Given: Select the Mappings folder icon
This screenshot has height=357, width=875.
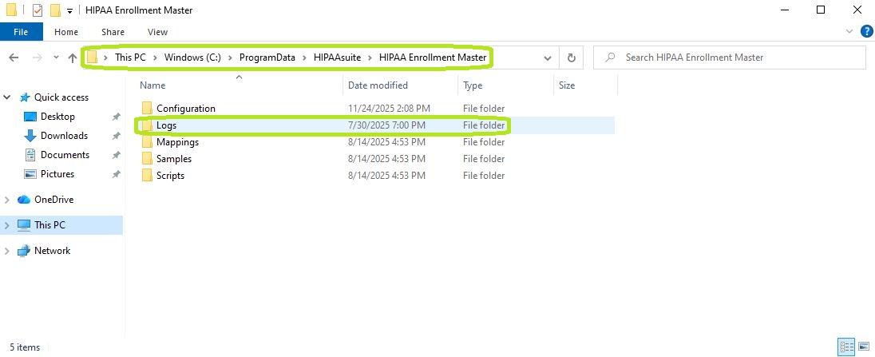Looking at the screenshot, I should click(x=148, y=142).
